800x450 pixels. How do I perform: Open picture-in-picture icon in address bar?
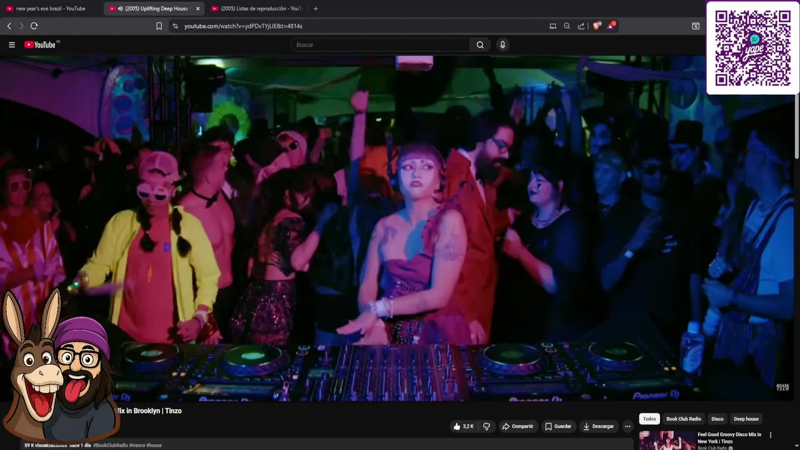pyautogui.click(x=552, y=26)
